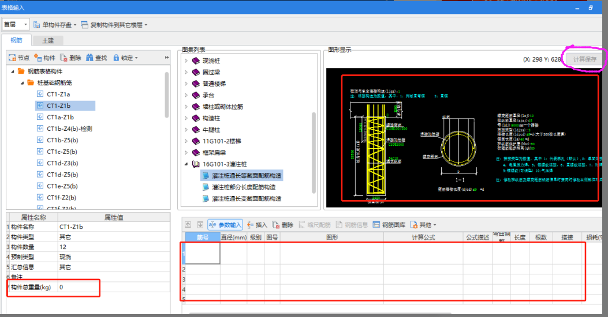Viewport: 608px width, 317px height.
Task: Click the 插入 insert row icon
Action: click(250, 224)
